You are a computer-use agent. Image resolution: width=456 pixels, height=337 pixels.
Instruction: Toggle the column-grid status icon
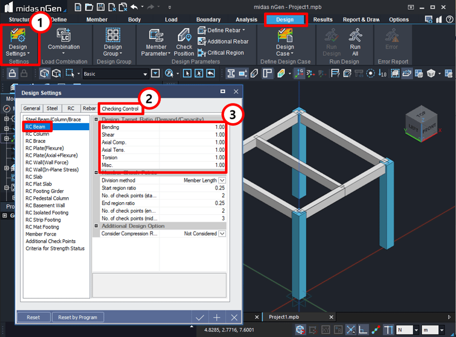(x=389, y=330)
